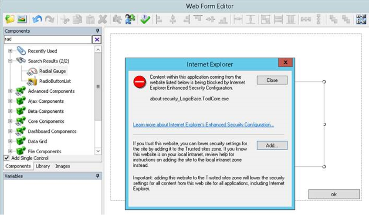Click the make same height icon

tap(251, 20)
